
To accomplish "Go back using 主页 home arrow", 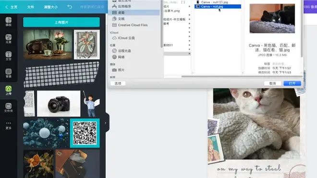I will (x=6, y=7).
